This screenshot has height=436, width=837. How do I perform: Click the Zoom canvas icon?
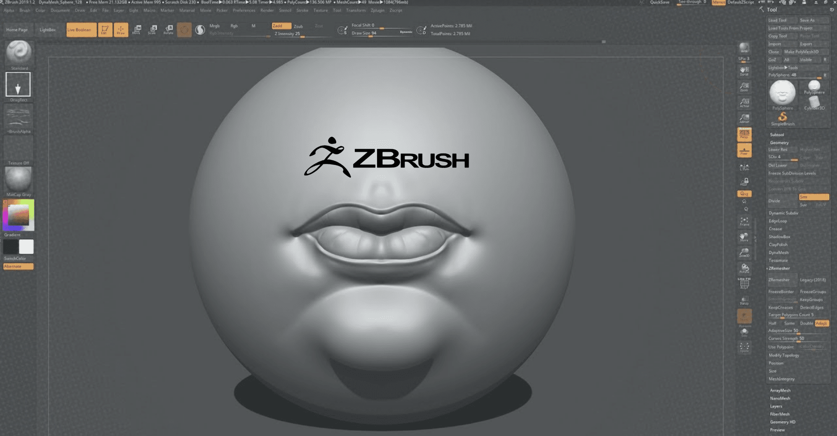tap(744, 87)
